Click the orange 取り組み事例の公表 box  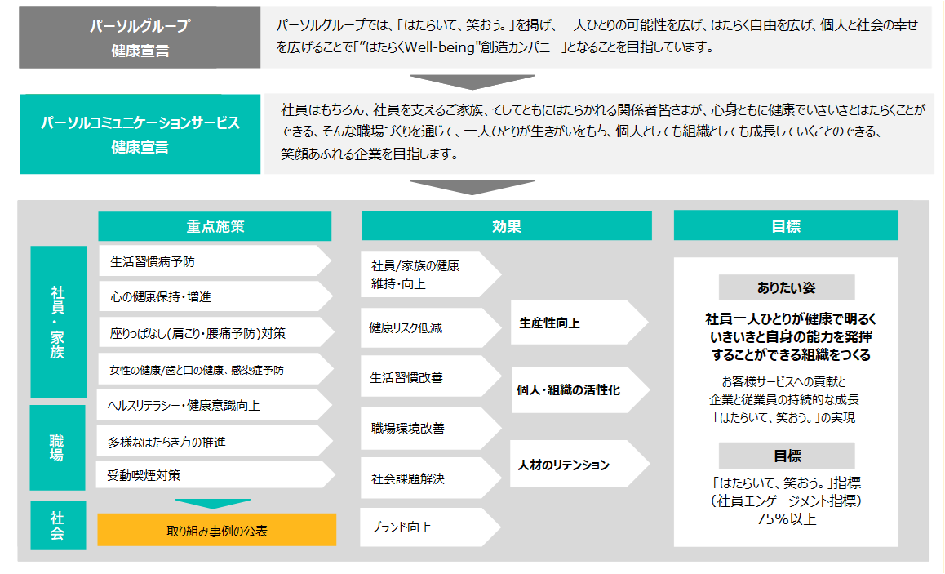[x=216, y=530]
